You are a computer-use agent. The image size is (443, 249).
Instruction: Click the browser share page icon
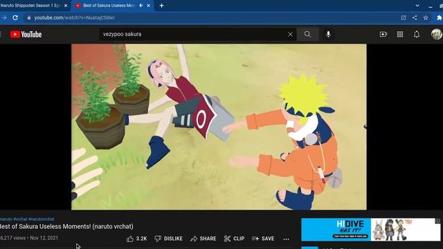tap(415, 18)
